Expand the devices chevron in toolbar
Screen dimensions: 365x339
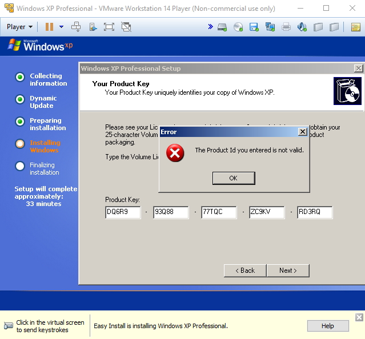(210, 27)
